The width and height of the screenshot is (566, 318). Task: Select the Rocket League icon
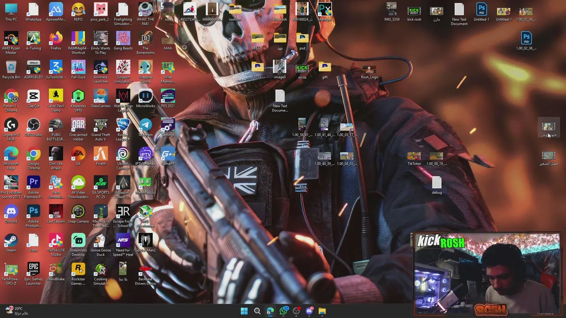(123, 129)
